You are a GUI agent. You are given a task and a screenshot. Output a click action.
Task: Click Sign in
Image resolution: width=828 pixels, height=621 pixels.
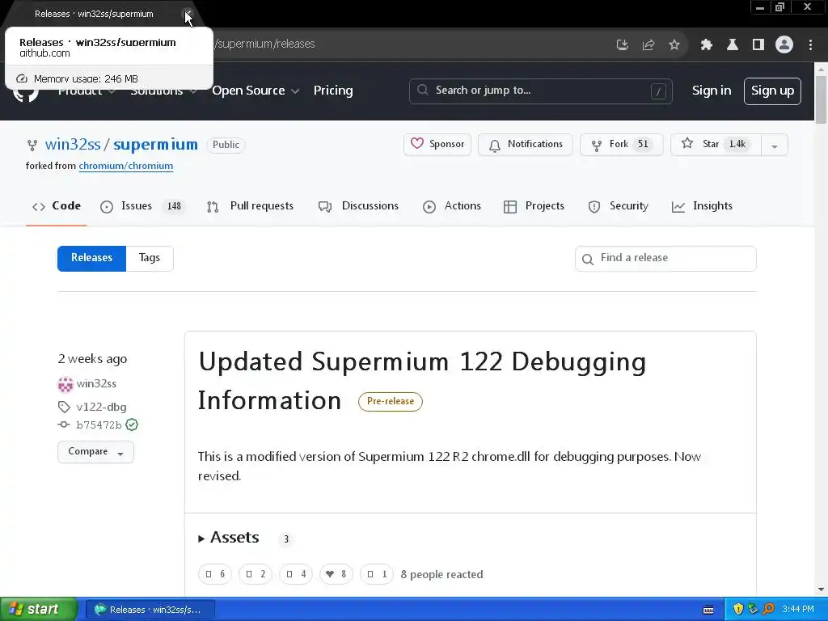712,91
